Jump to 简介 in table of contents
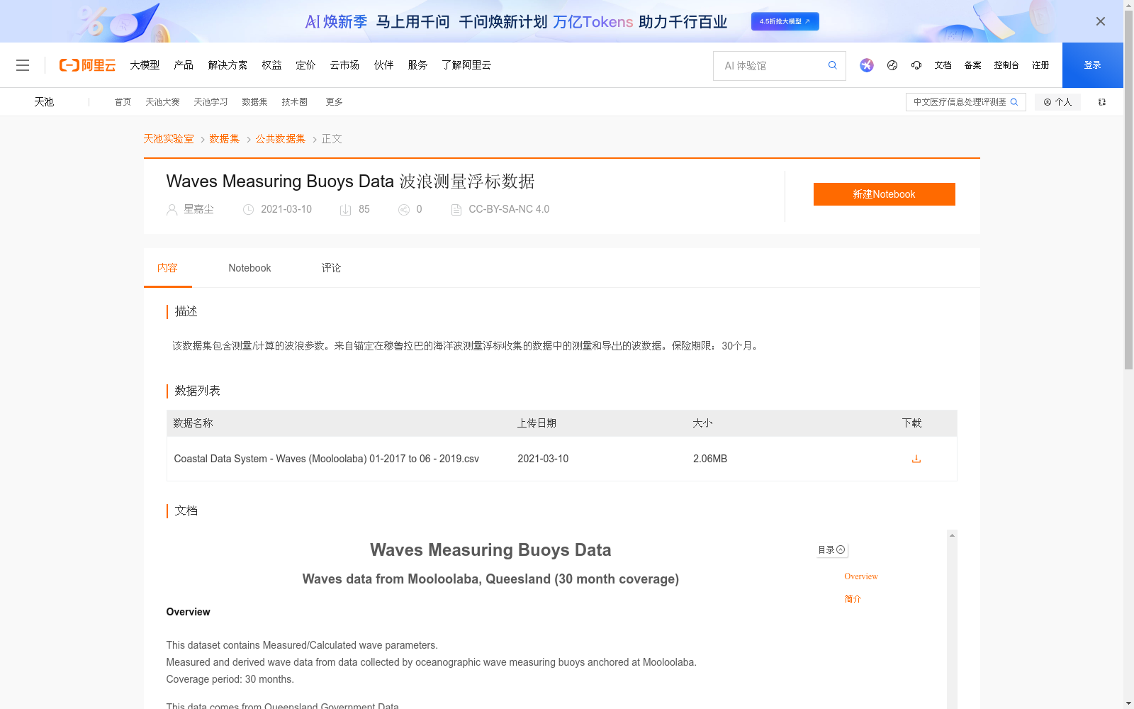The image size is (1134, 709). click(853, 599)
